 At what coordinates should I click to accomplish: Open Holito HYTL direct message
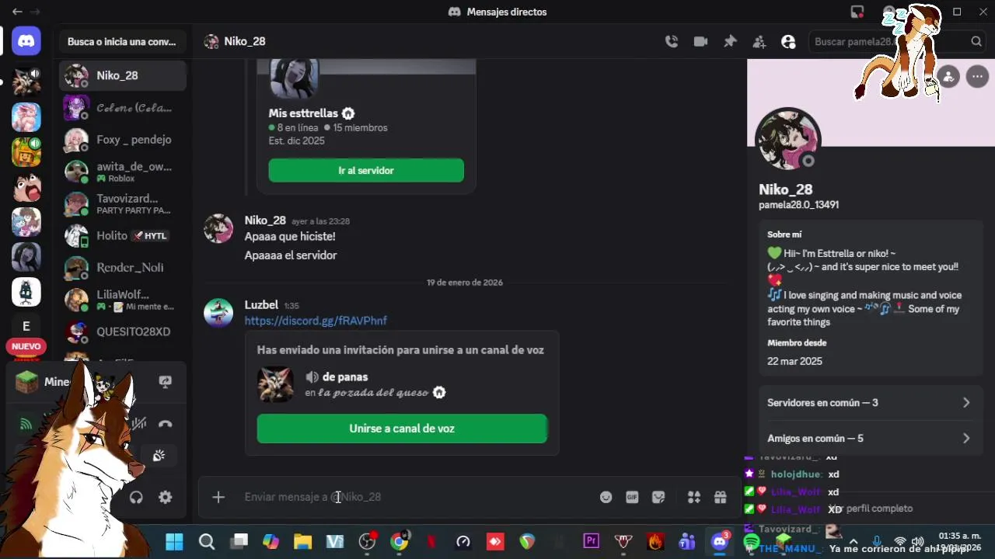[123, 235]
